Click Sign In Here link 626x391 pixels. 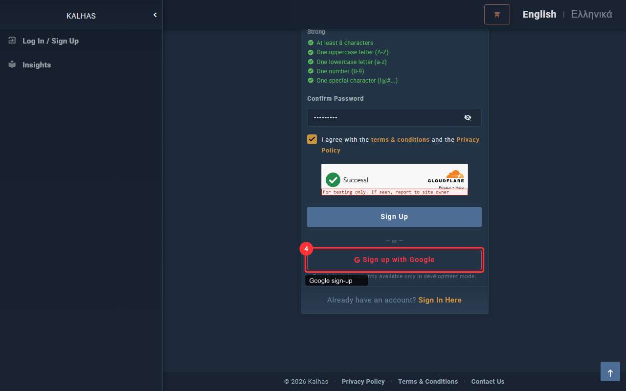pos(440,300)
